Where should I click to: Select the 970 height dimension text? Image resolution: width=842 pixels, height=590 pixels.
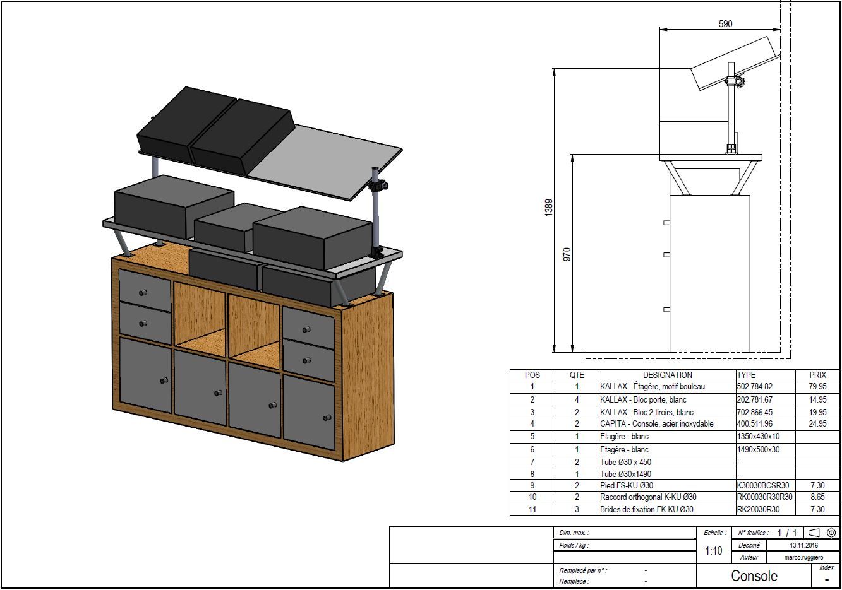coord(567,254)
